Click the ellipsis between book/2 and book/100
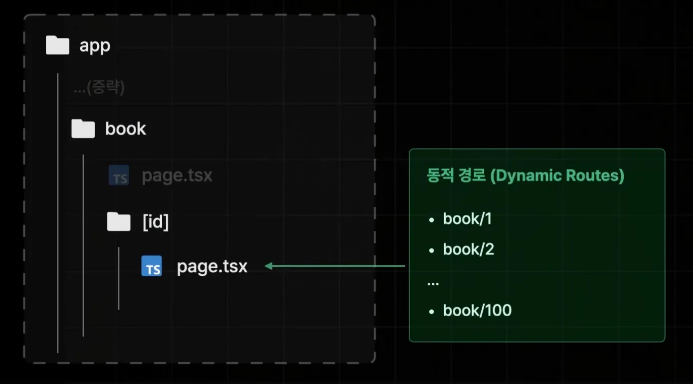 click(433, 283)
